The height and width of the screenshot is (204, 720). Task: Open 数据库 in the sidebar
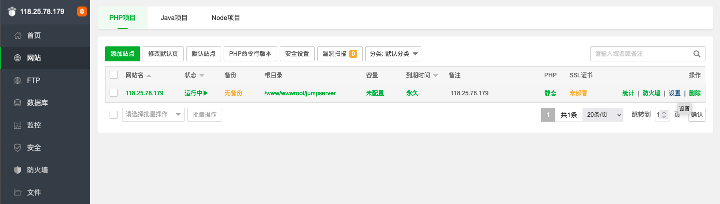pos(45,103)
